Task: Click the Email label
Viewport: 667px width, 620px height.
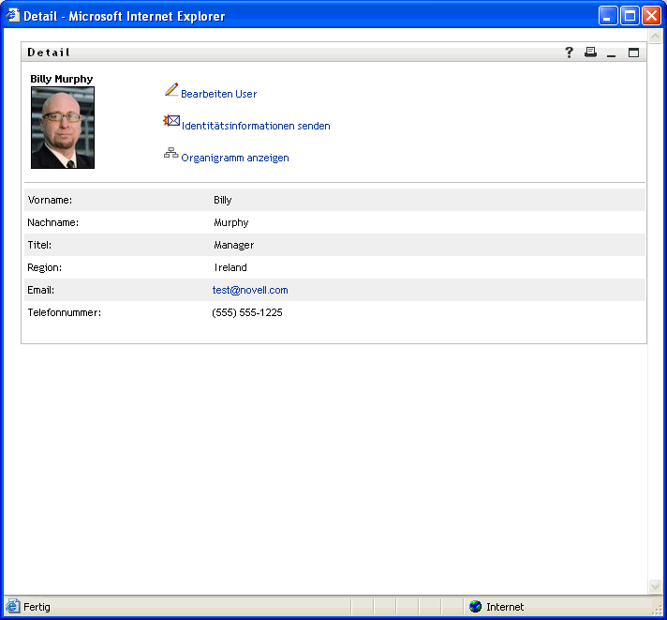Action: click(41, 290)
